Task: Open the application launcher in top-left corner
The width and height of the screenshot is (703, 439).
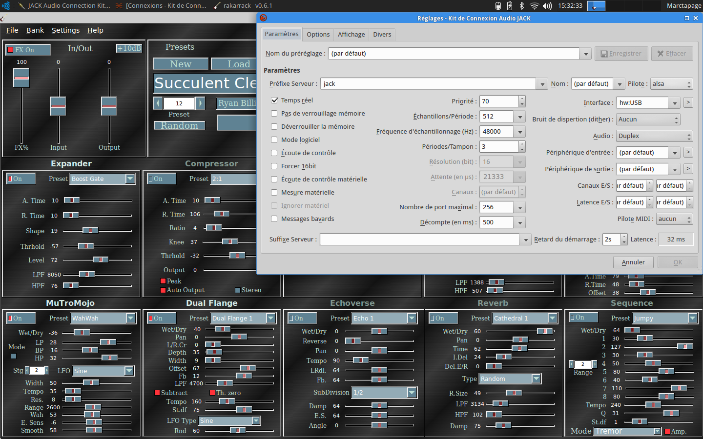Action: [x=6, y=6]
